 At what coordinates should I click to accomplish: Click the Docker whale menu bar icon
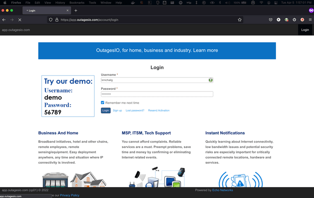(133, 2)
